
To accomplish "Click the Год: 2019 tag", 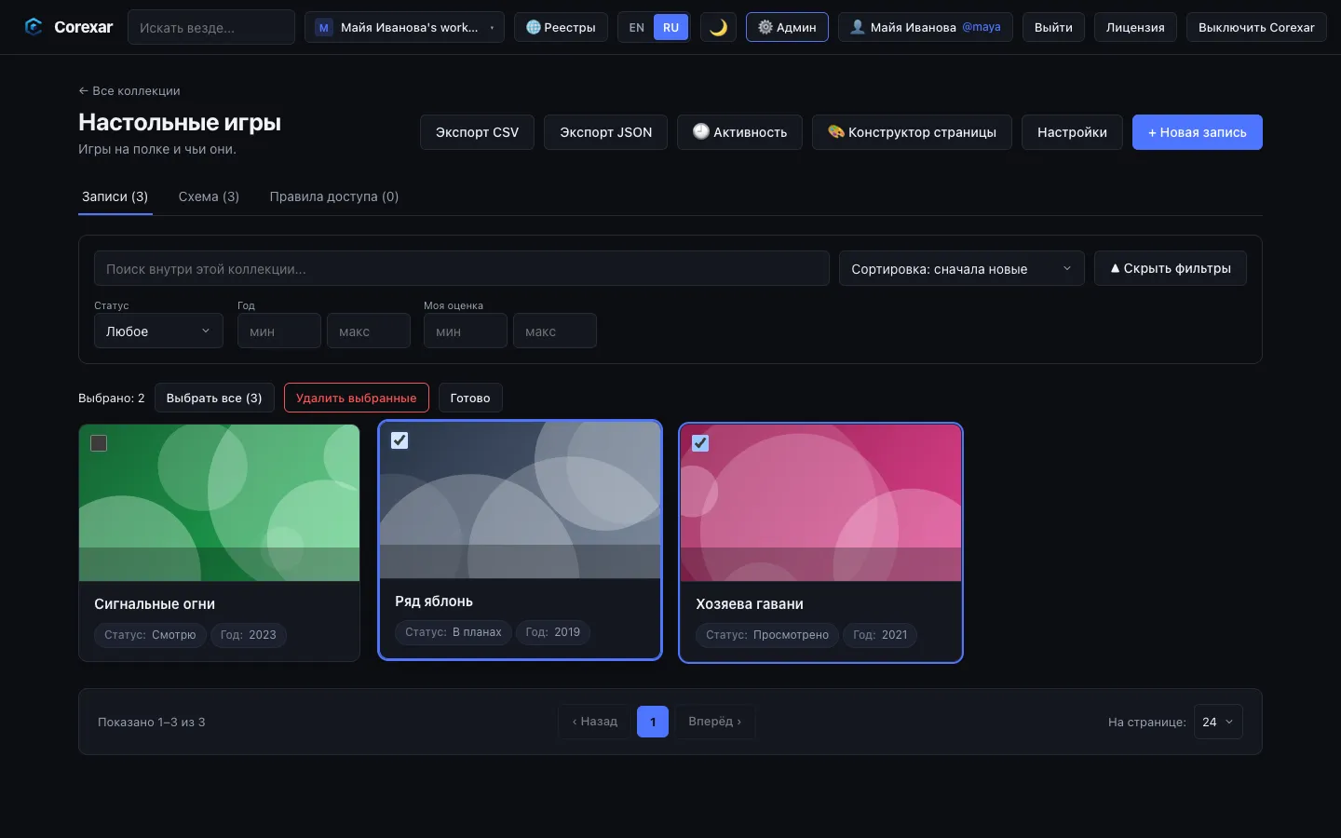I will pos(553,632).
